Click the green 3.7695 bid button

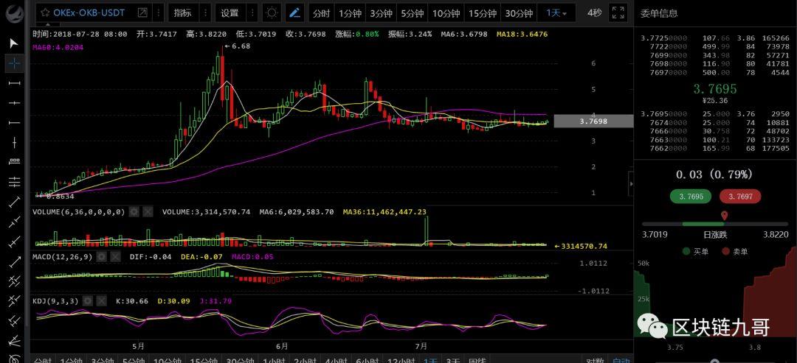691,196
